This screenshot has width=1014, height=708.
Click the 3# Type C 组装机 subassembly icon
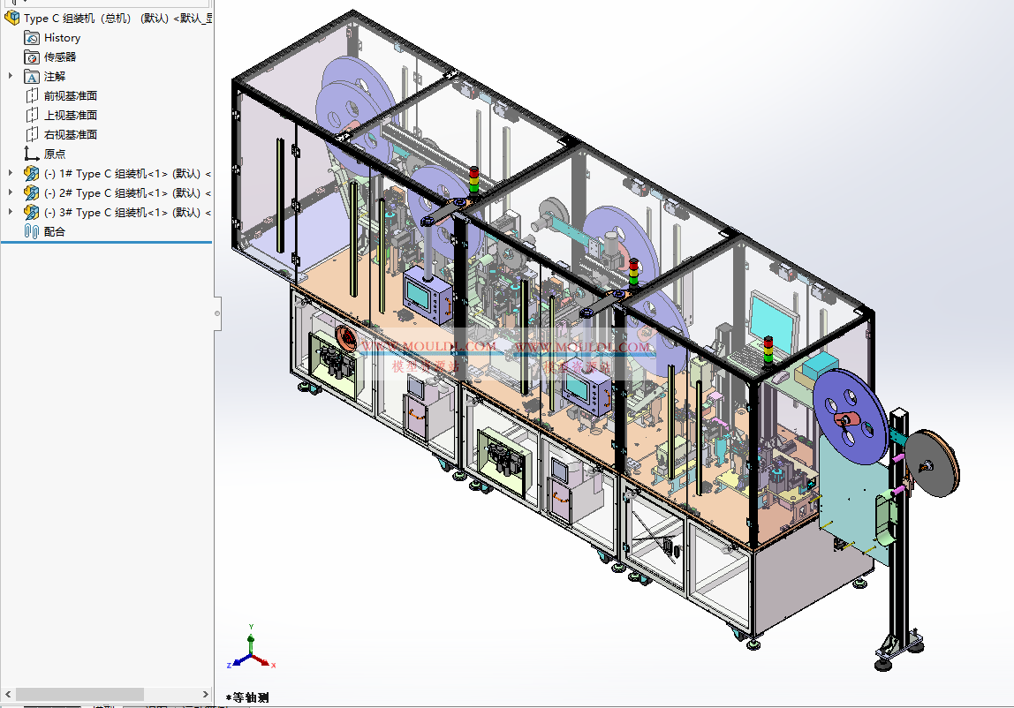pos(33,212)
